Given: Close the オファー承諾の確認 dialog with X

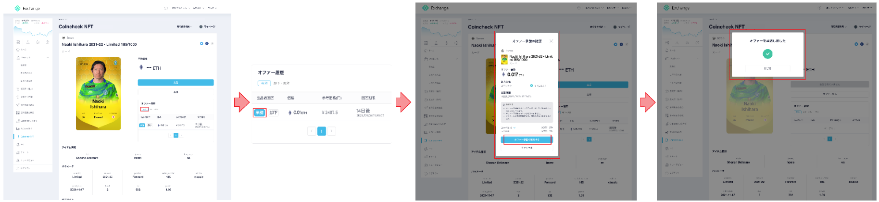Looking at the screenshot, I should (x=551, y=41).
